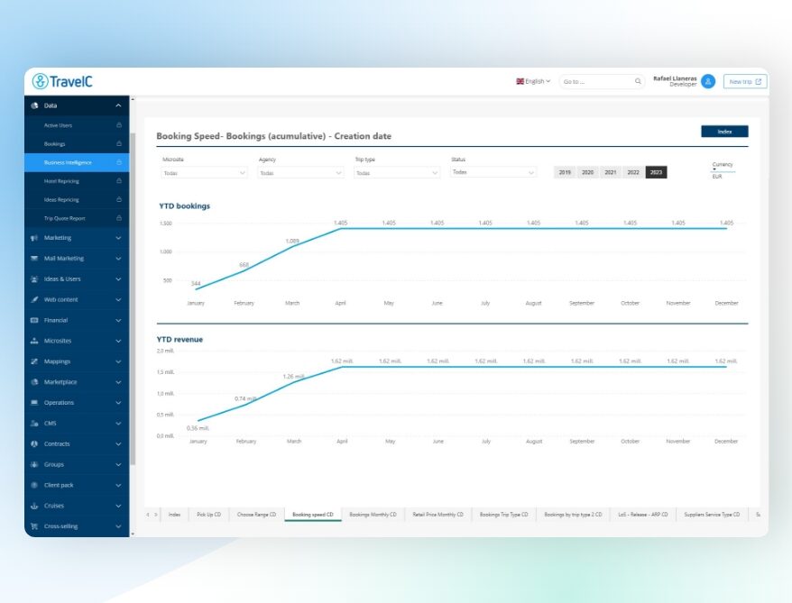Screen dimensions: 792x603
Task: Collapse the Data menu section
Action: pyautogui.click(x=118, y=105)
